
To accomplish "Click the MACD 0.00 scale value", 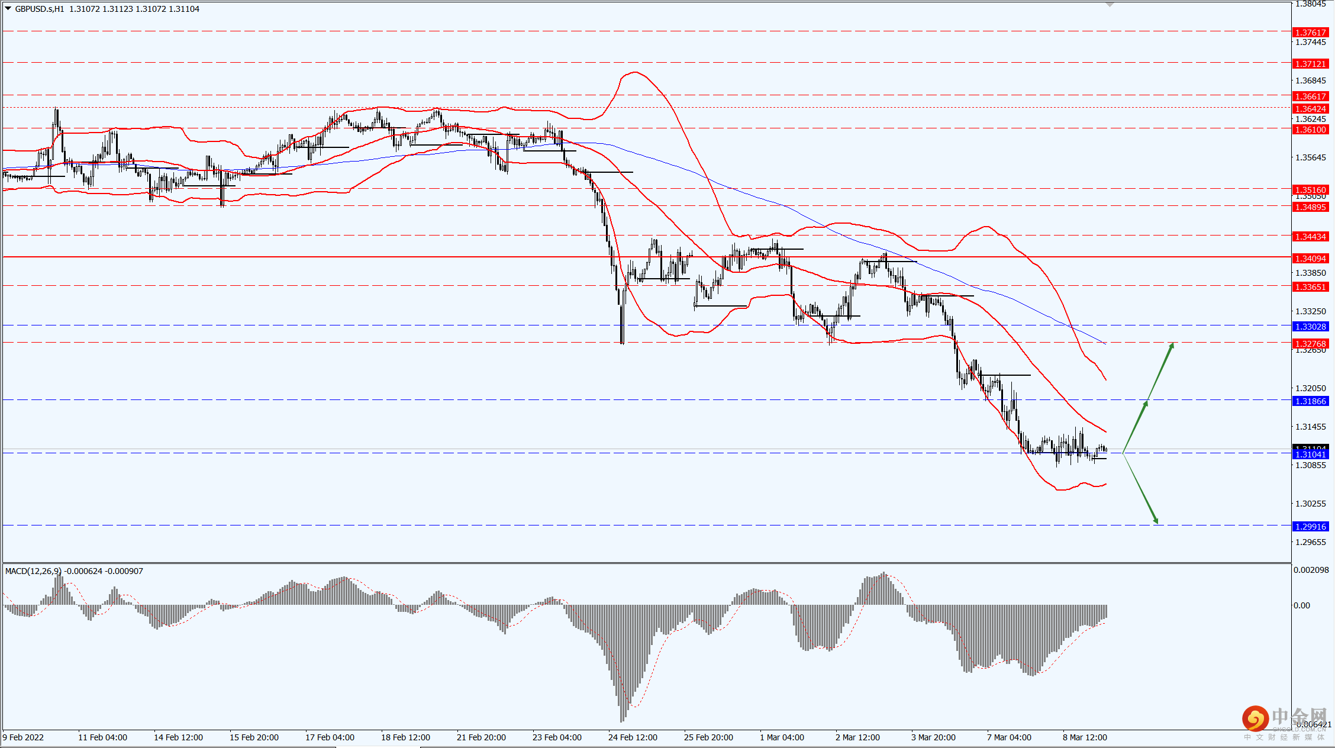I will coord(1302,605).
